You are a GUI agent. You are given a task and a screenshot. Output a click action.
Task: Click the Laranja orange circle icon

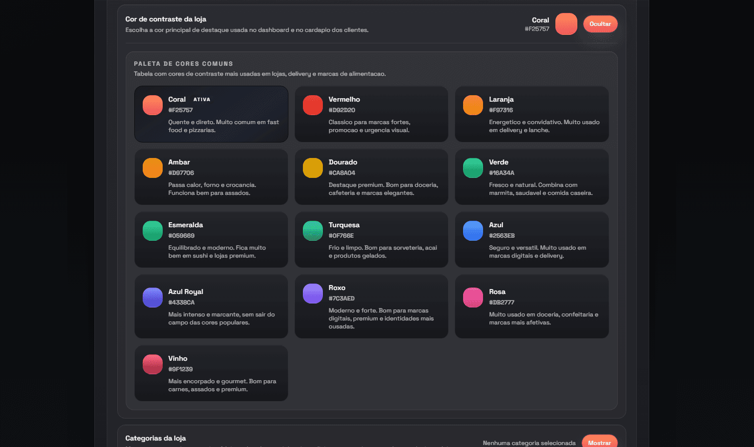click(473, 105)
